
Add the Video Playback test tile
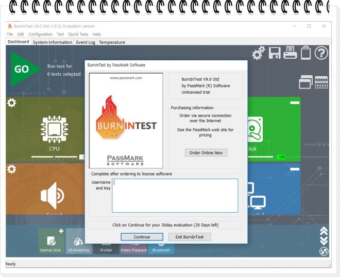[x=133, y=249]
